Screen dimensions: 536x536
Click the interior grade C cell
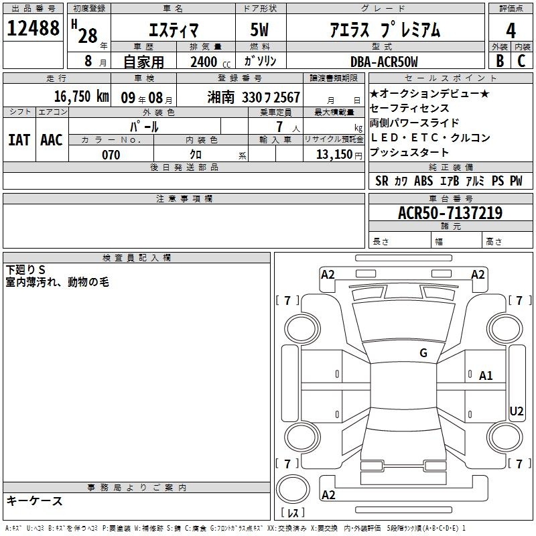click(x=521, y=61)
